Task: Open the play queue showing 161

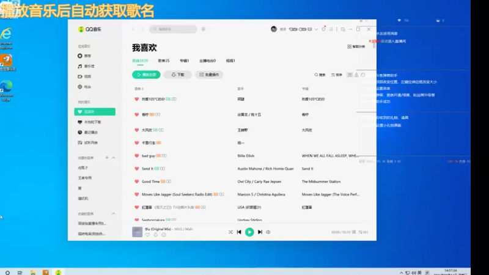Action: pyautogui.click(x=363, y=232)
